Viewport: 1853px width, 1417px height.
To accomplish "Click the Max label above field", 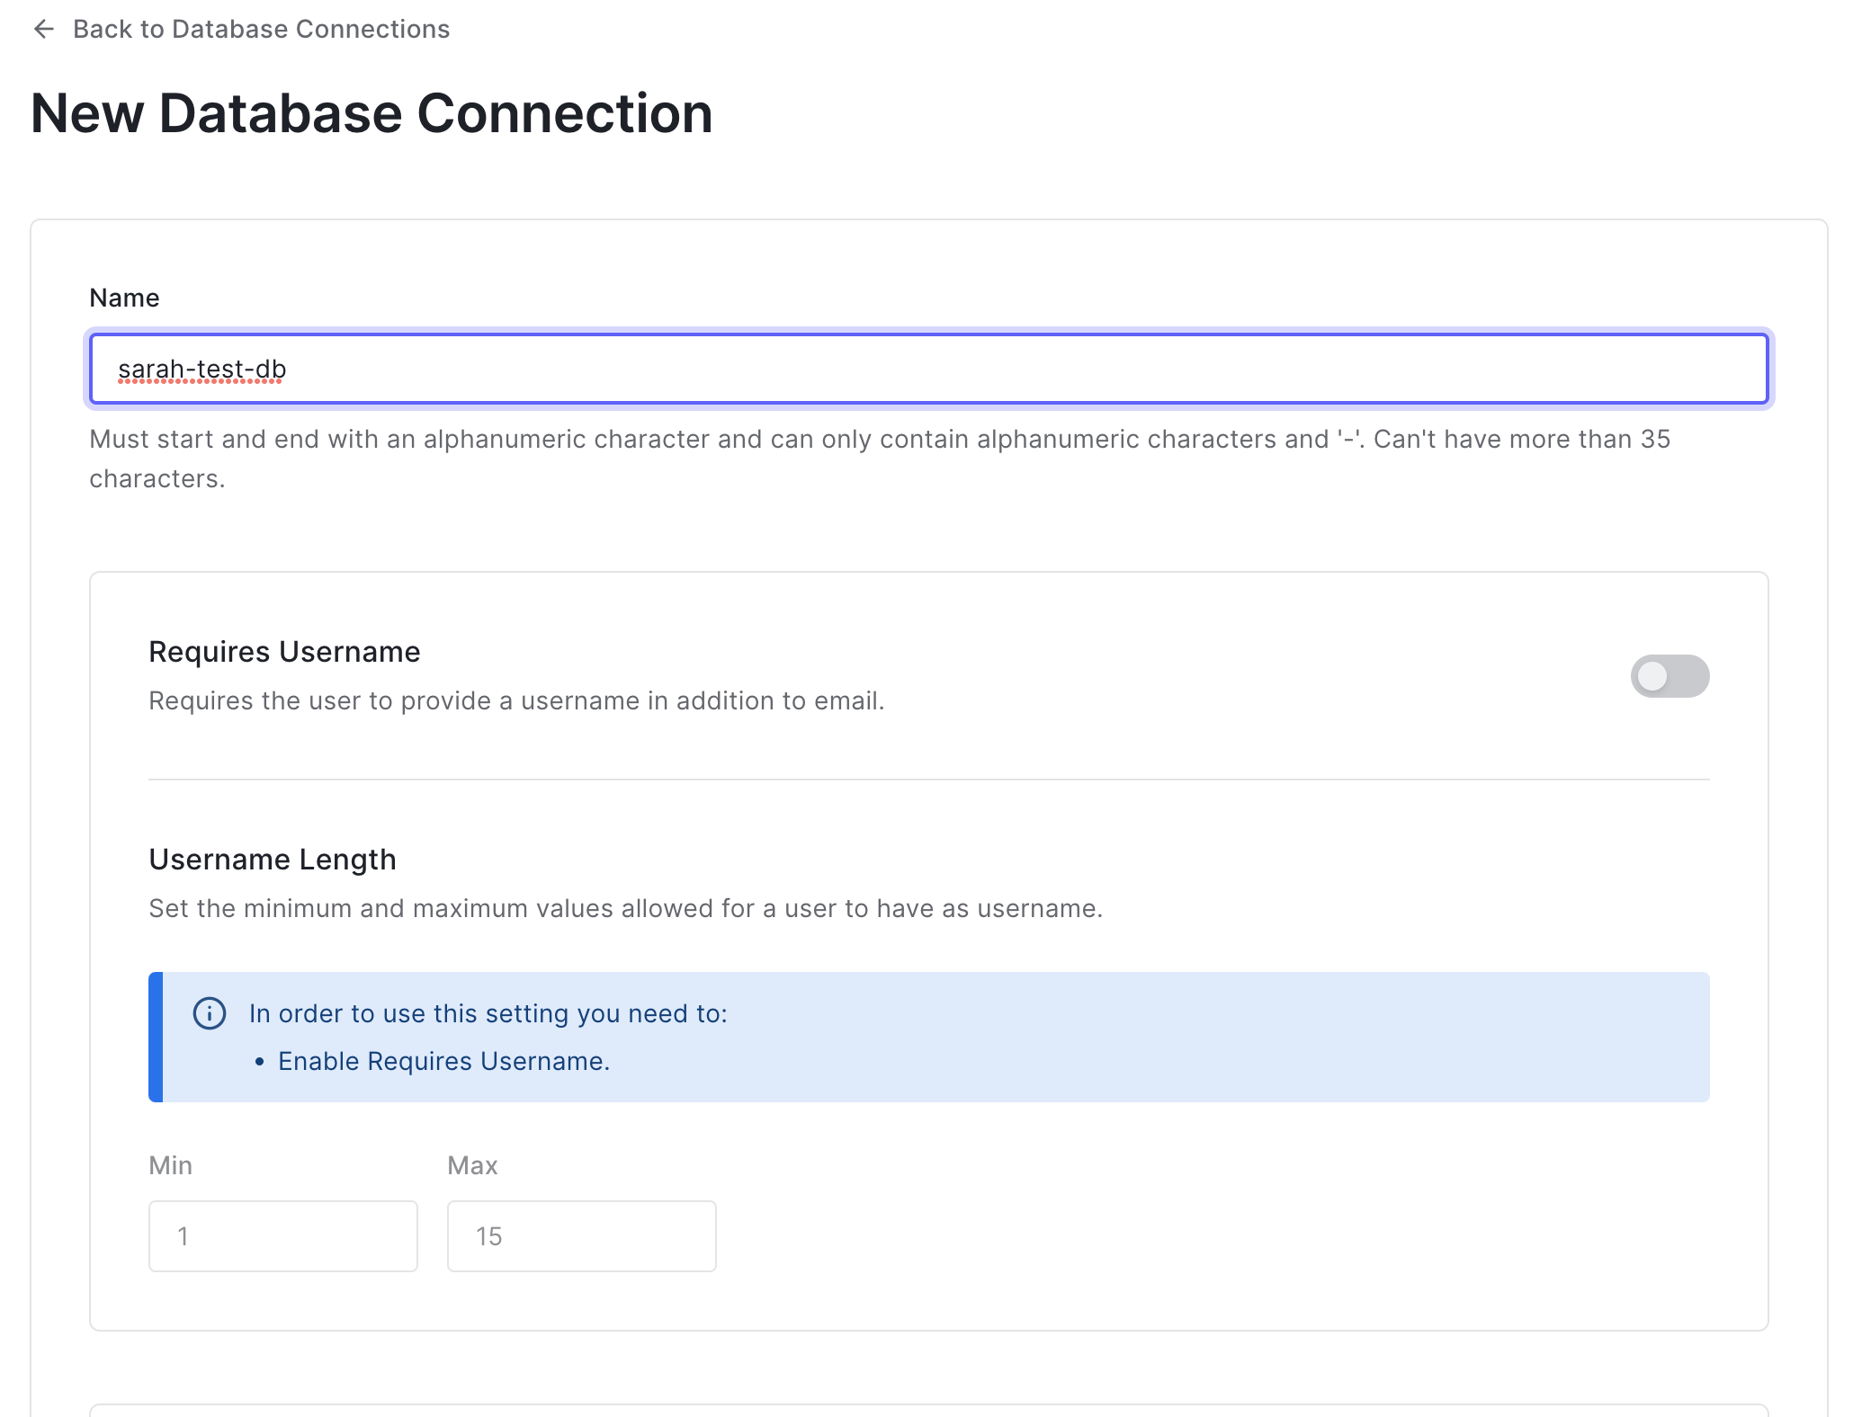I will click(x=472, y=1166).
